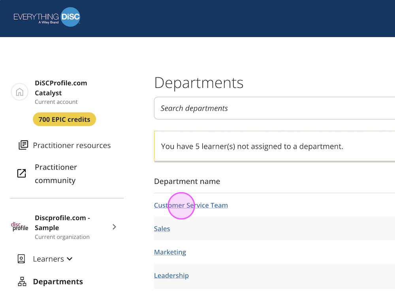This screenshot has width=395, height=298.
Task: Click the Departments page heading
Action: click(x=199, y=83)
